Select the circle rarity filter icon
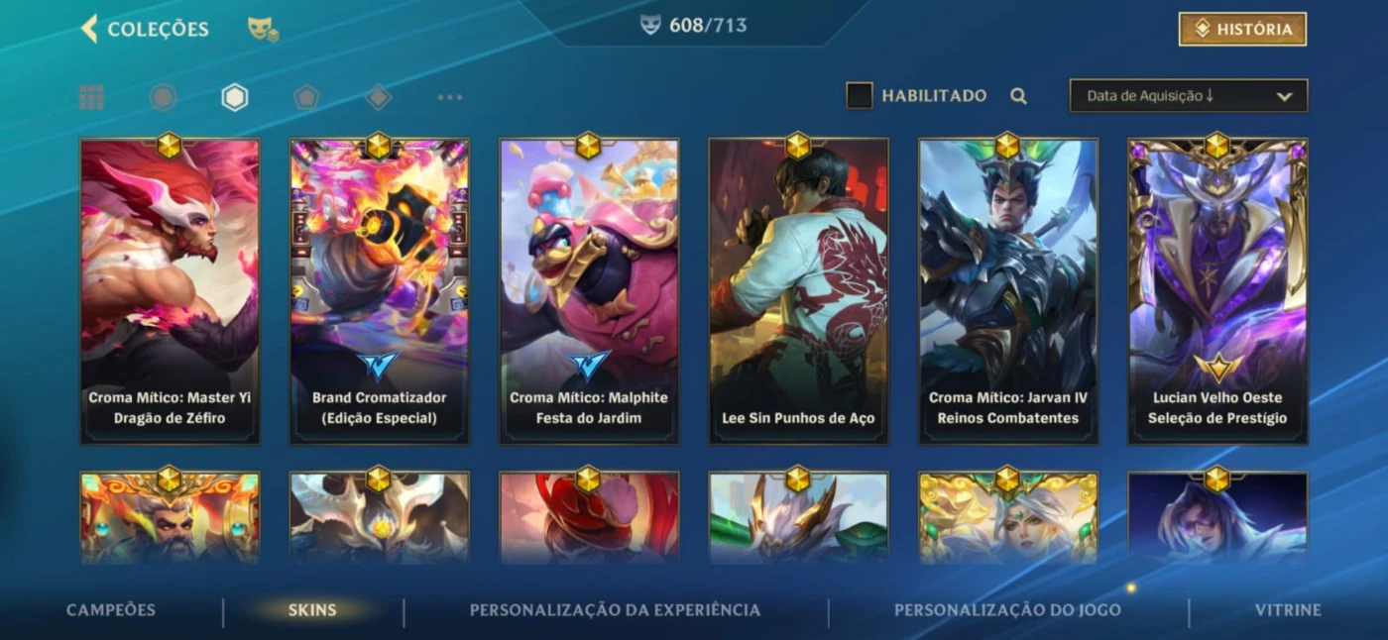Viewport: 1388px width, 640px height. pyautogui.click(x=164, y=97)
